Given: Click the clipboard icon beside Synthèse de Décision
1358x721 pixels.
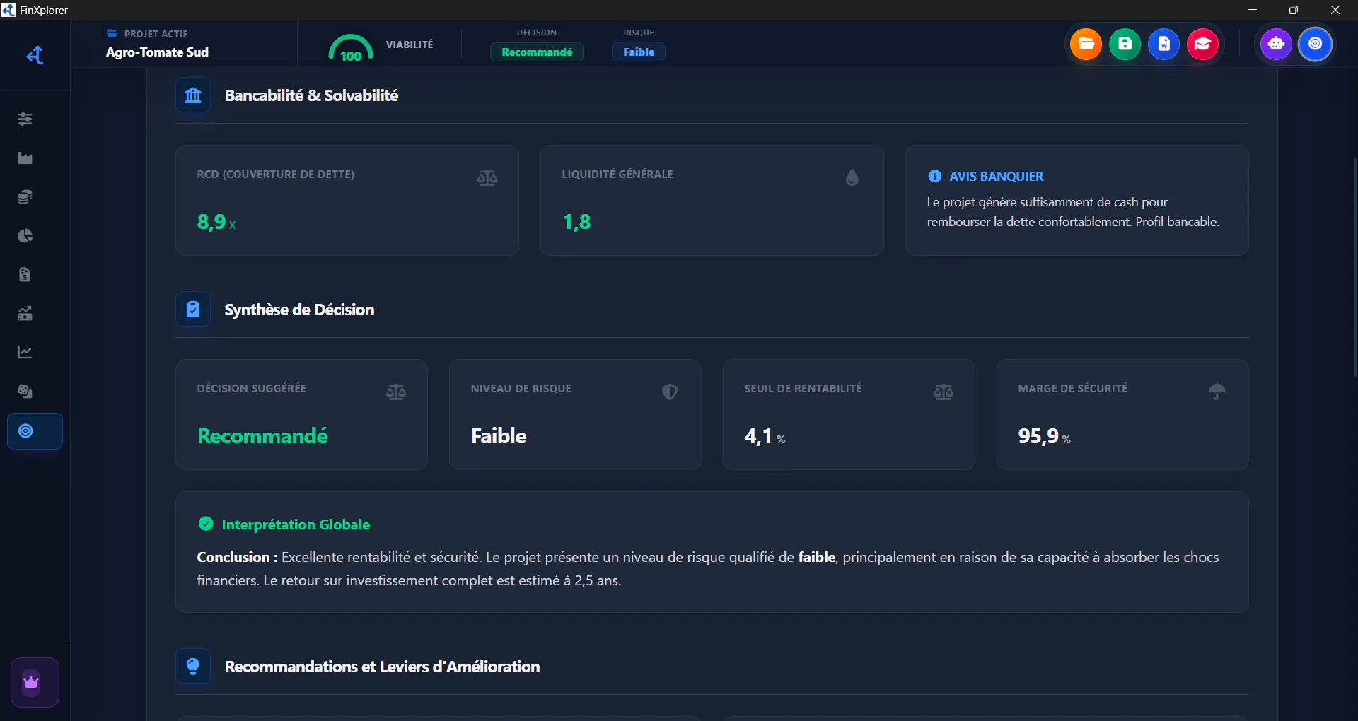Looking at the screenshot, I should click(x=193, y=310).
